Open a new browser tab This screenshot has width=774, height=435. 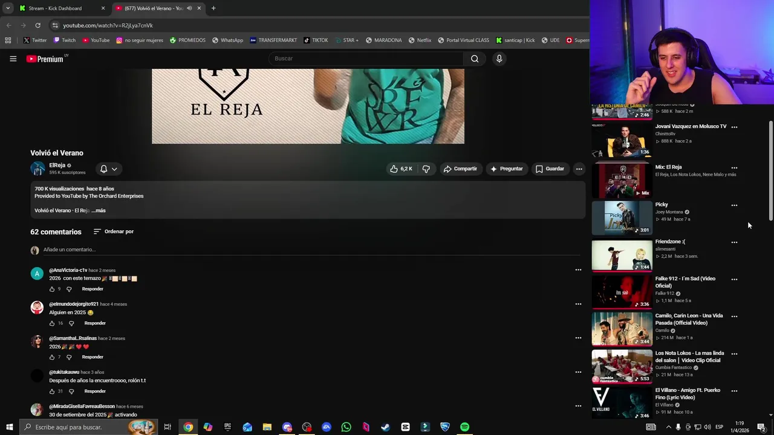coord(213,8)
